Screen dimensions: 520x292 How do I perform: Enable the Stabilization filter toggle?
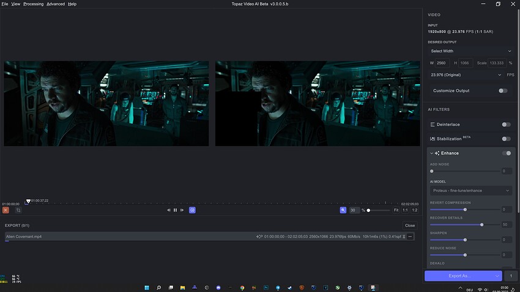(x=506, y=139)
